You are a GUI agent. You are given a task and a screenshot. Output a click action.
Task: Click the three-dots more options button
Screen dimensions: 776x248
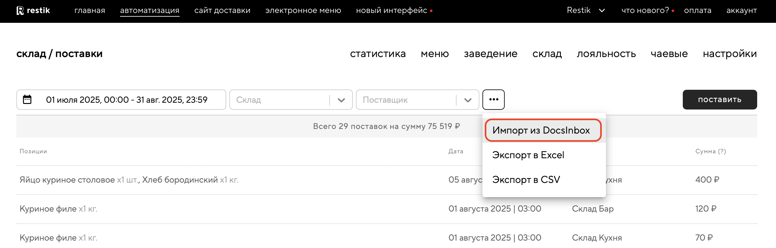coord(493,100)
